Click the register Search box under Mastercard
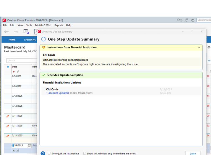Screen dimensions: 211x155 tap(22, 61)
